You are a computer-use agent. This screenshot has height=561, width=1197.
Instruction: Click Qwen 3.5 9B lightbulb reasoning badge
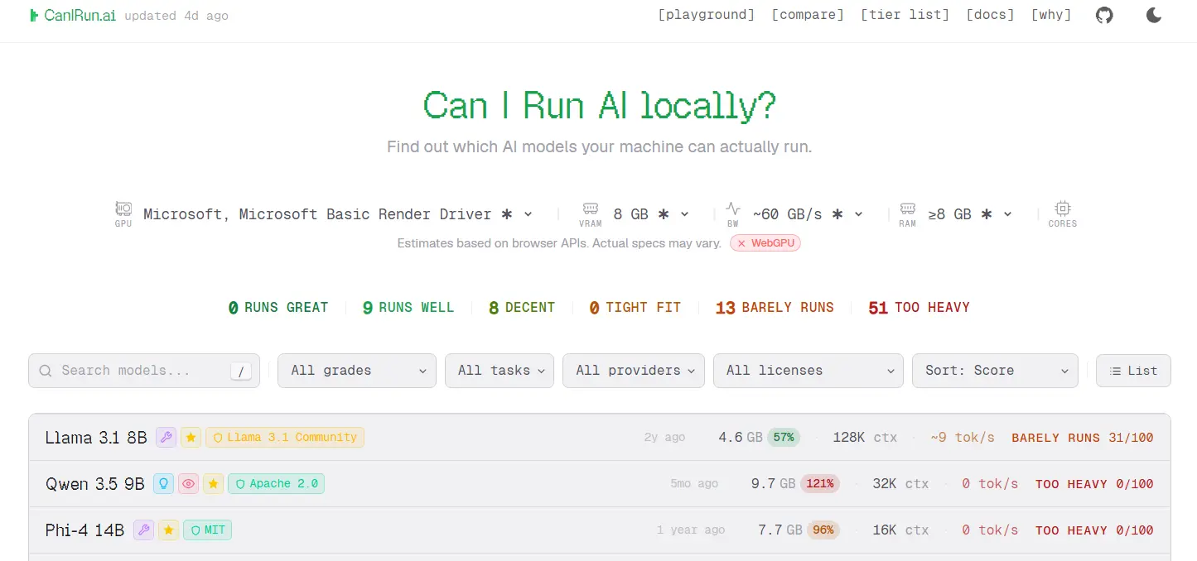click(x=164, y=484)
